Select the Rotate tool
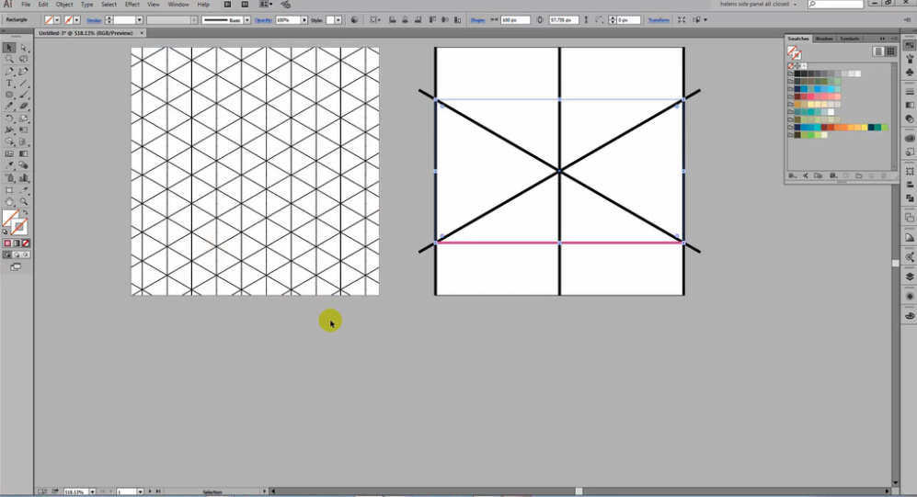Image resolution: width=917 pixels, height=497 pixels. (x=9, y=119)
